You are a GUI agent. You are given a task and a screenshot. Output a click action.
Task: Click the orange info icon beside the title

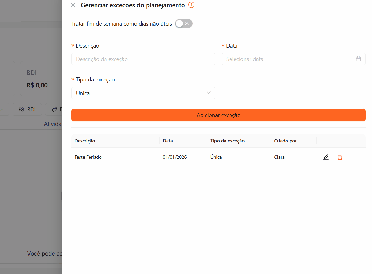191,5
